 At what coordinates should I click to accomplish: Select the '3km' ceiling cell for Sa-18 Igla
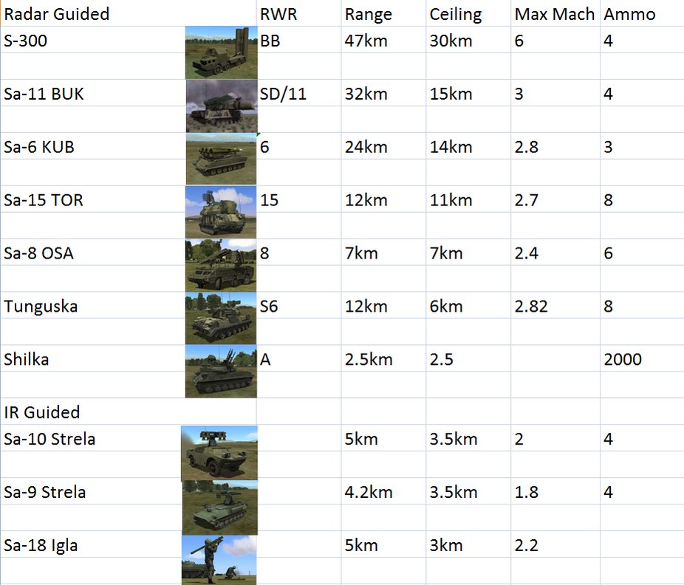[468, 545]
